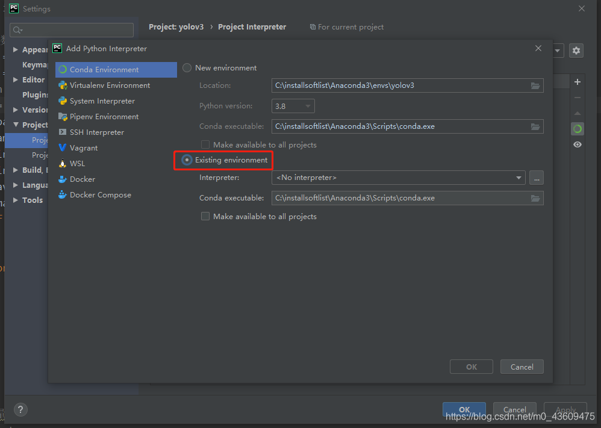Click the gear icon in Settings window
Image resolution: width=601 pixels, height=428 pixels.
[x=576, y=50]
